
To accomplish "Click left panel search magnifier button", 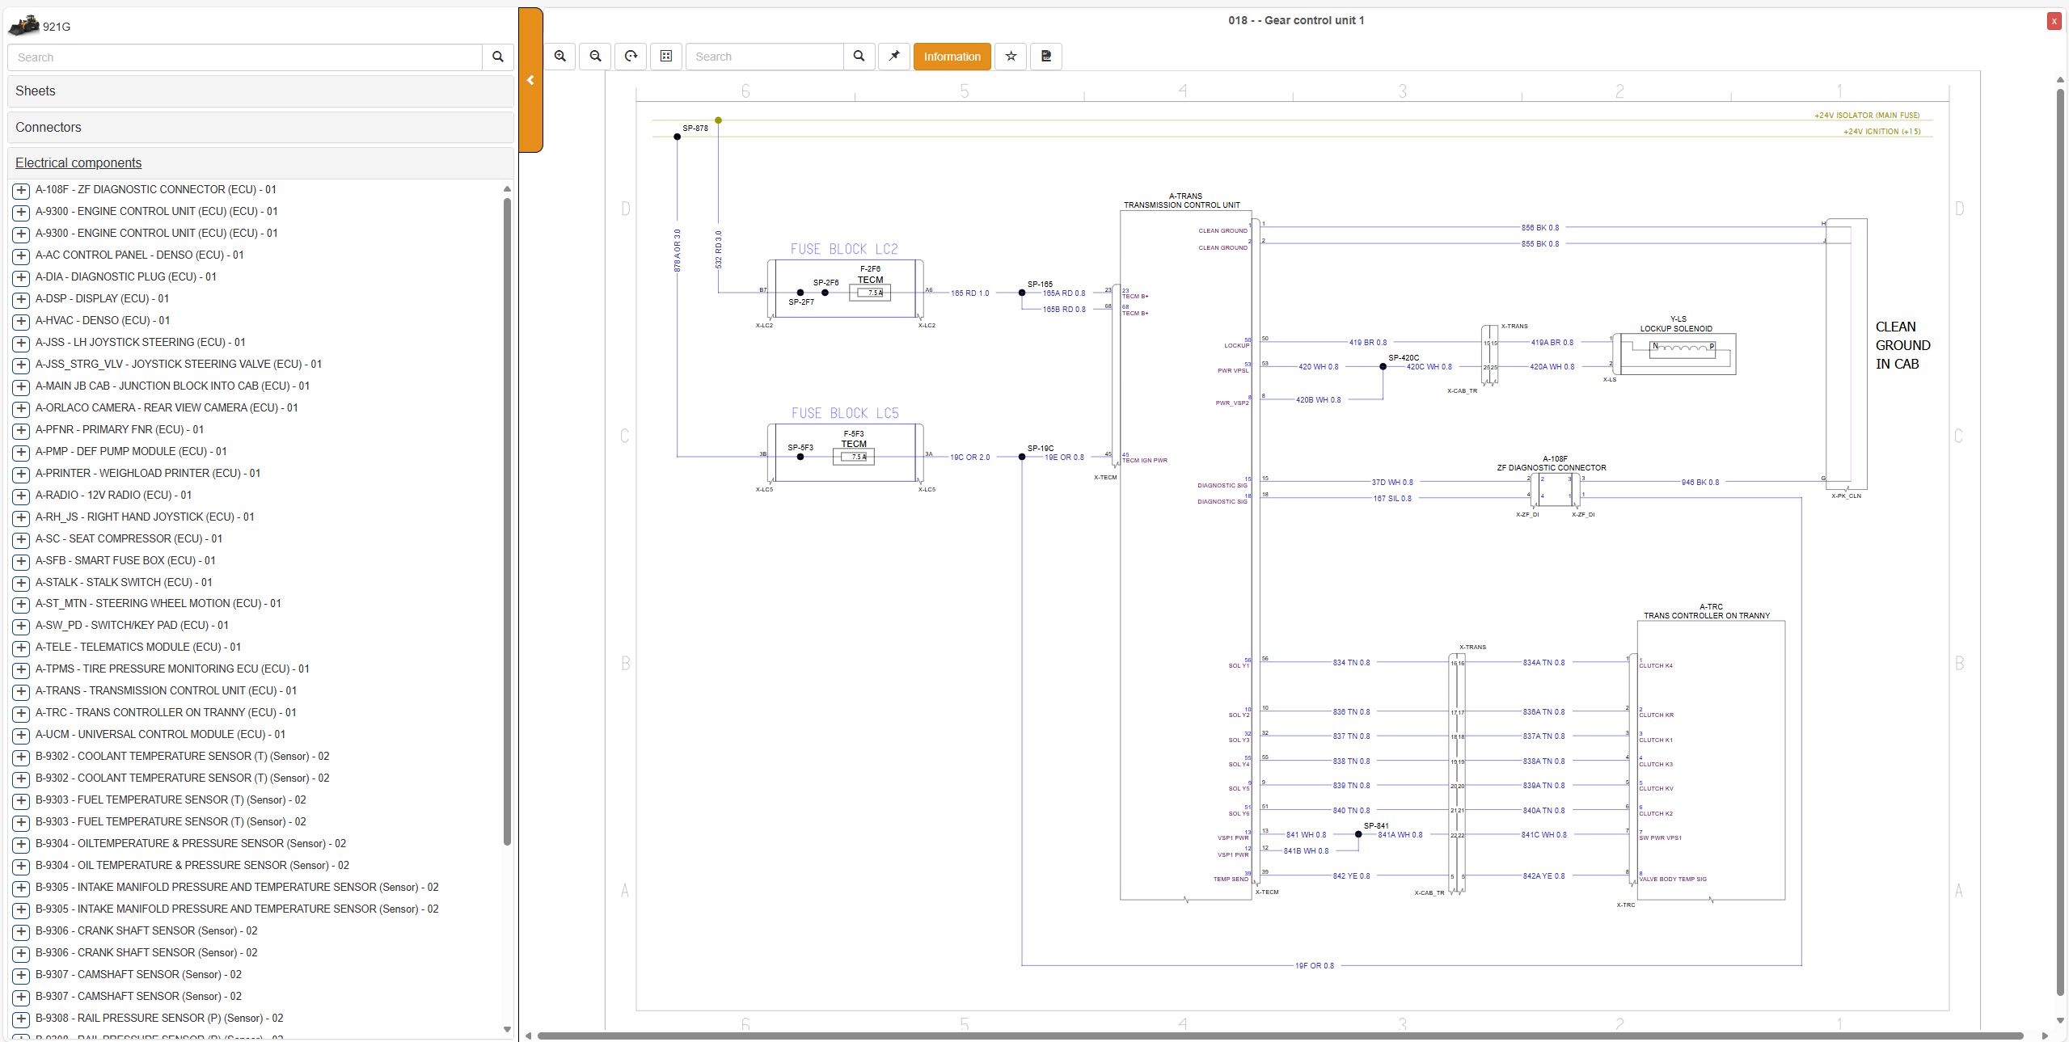I will coord(498,57).
